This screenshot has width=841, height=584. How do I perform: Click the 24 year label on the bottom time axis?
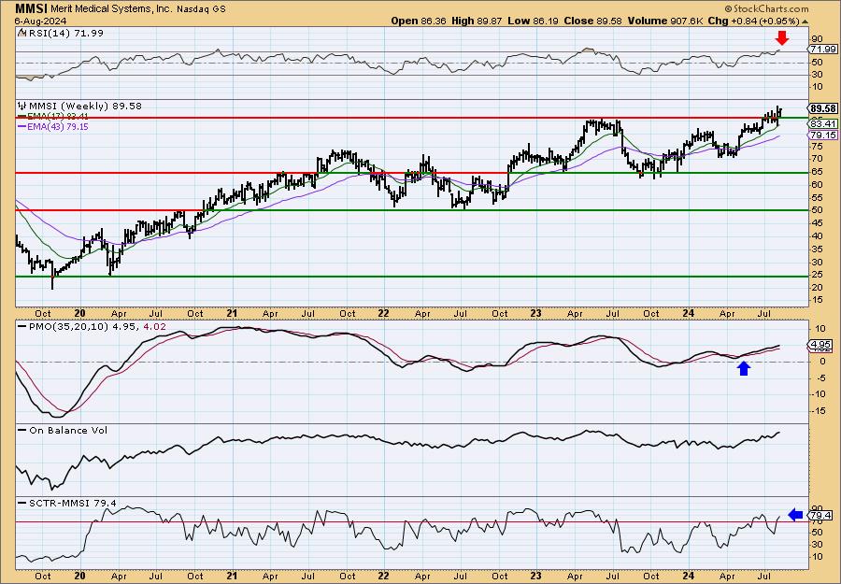click(x=690, y=576)
